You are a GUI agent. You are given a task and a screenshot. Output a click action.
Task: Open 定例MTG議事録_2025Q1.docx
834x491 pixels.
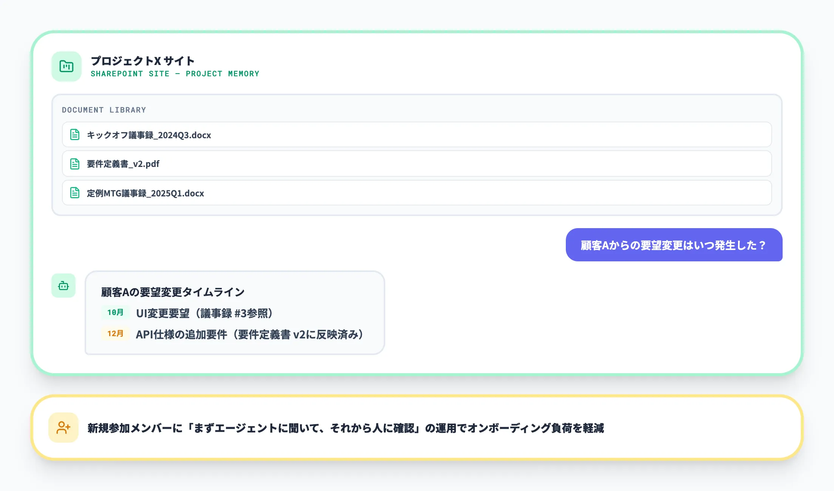[145, 193]
